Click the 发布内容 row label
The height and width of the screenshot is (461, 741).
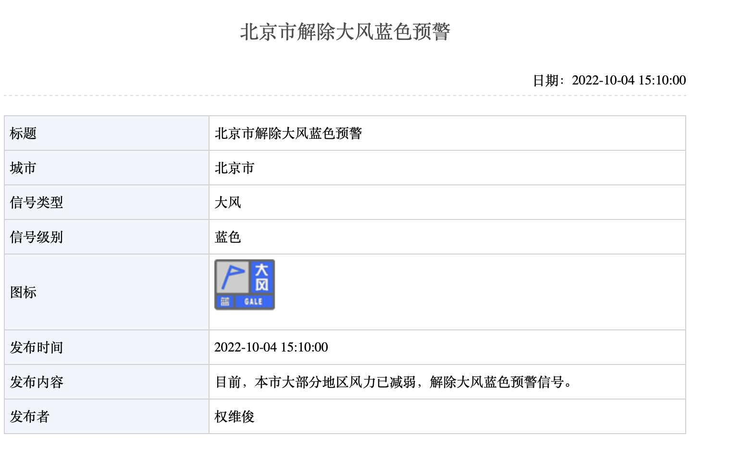(x=37, y=382)
